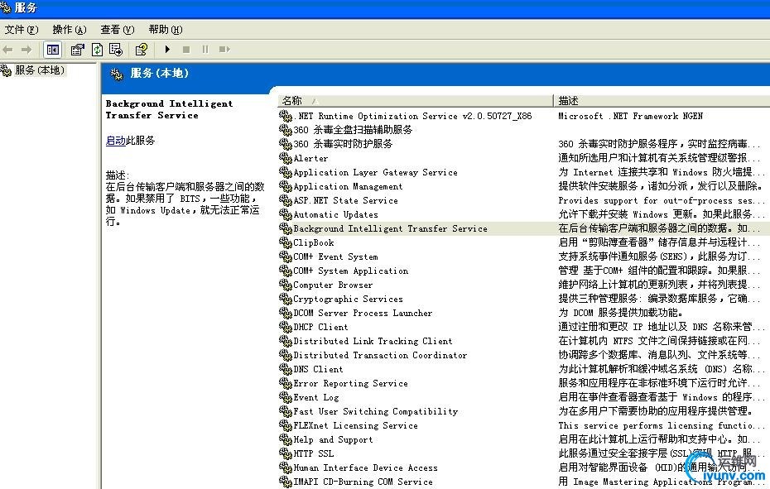Click description '为 DCOM 服务提供加载功能。'

point(621,313)
